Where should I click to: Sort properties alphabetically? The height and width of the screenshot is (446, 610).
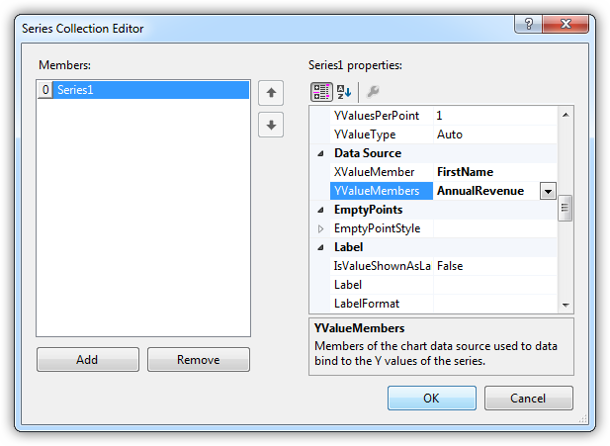coord(344,92)
